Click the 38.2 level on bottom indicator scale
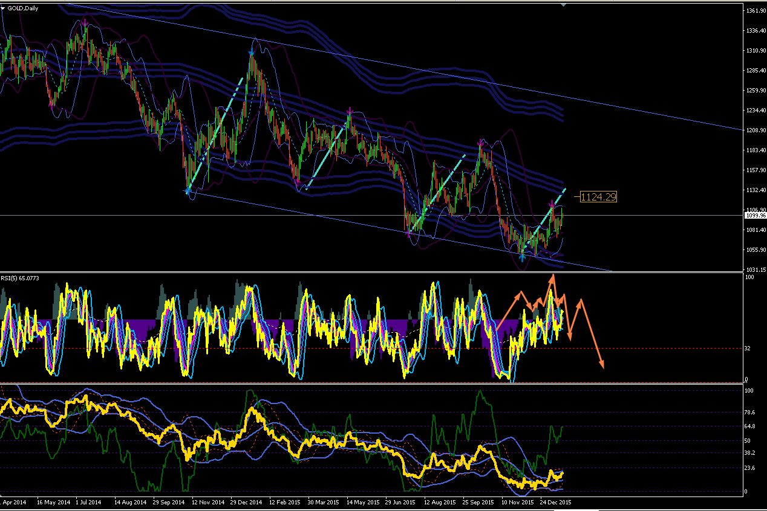The image size is (767, 511). click(749, 452)
